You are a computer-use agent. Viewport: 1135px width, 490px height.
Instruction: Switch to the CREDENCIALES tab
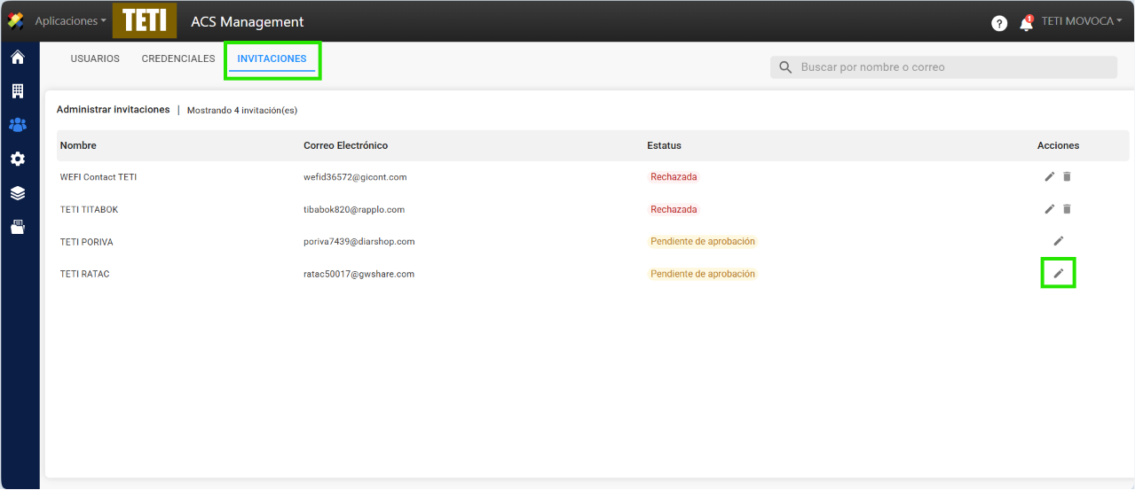pos(178,59)
